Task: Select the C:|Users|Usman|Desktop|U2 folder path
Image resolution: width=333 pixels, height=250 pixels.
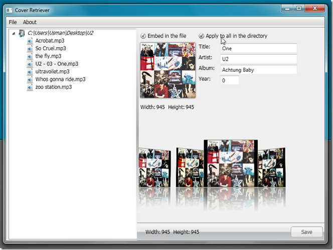Action: [61, 33]
